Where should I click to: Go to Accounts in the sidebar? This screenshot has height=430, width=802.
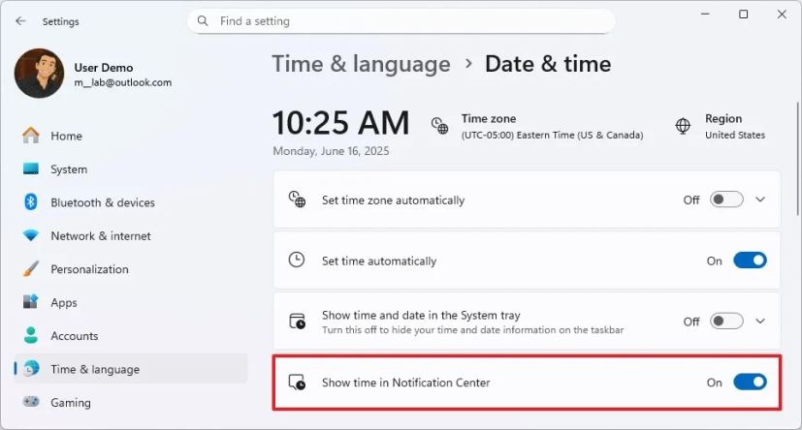(75, 336)
